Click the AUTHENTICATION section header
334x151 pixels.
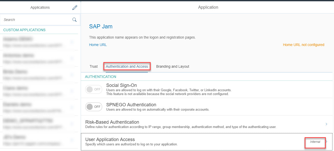pos(101,77)
